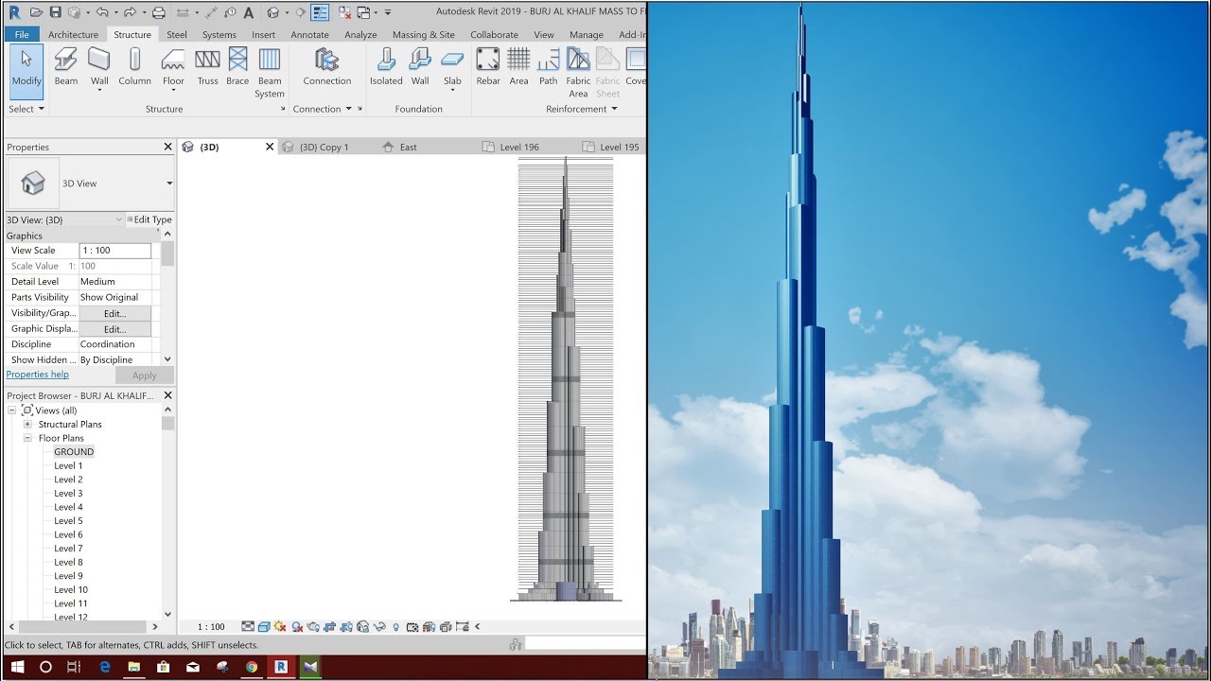Save the project from quick access toolbar
The width and height of the screenshot is (1211, 681).
click(55, 12)
